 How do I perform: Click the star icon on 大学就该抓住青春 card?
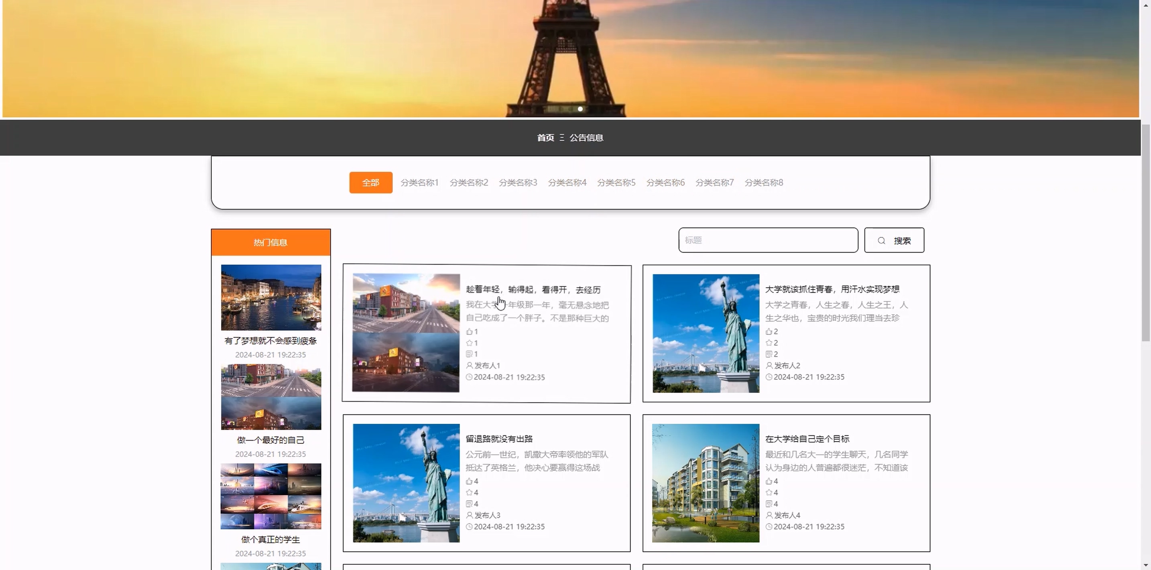point(769,343)
